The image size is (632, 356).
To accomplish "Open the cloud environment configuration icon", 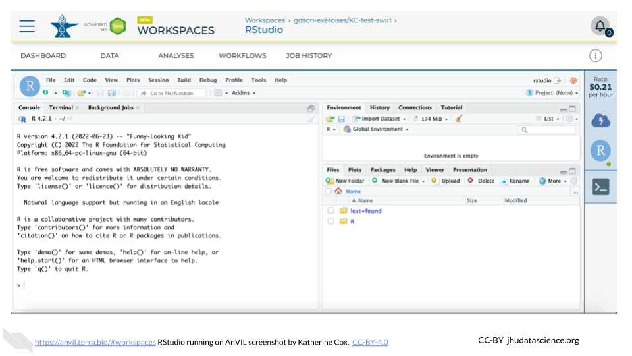I will [600, 120].
